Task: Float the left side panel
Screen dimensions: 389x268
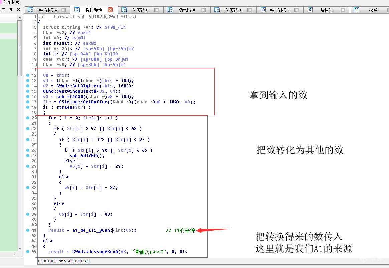Action: tap(11, 9)
